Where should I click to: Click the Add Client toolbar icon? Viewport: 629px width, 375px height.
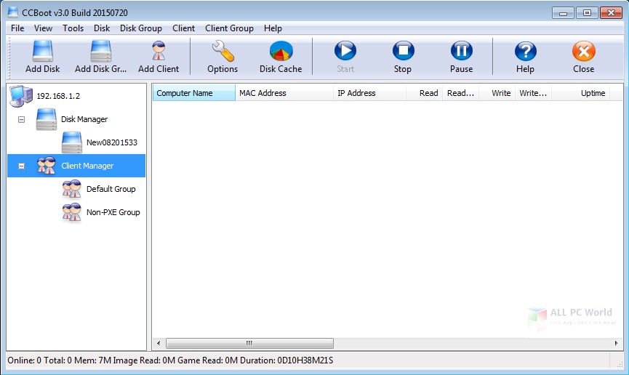159,52
